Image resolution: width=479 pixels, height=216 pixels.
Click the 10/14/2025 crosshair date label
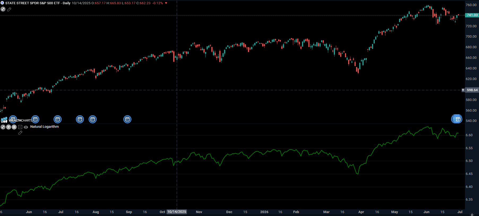point(177,212)
